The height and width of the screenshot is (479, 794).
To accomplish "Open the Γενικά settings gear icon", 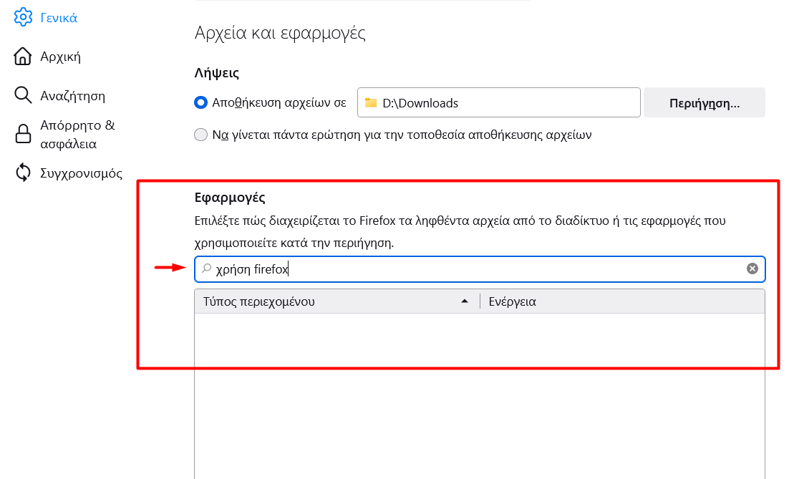I will (x=24, y=17).
